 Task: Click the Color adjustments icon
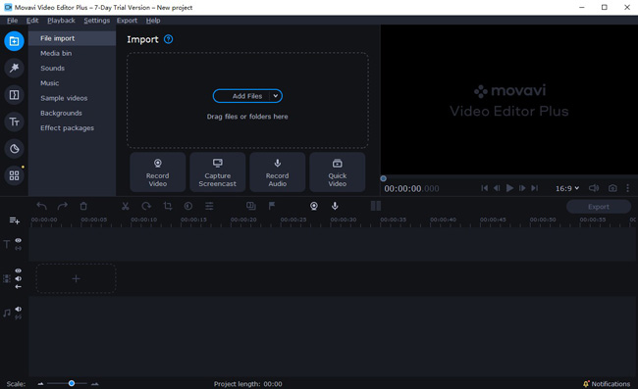click(x=188, y=206)
